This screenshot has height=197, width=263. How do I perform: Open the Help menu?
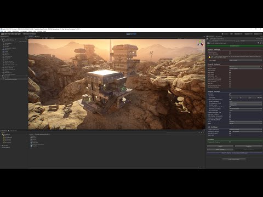44,31
